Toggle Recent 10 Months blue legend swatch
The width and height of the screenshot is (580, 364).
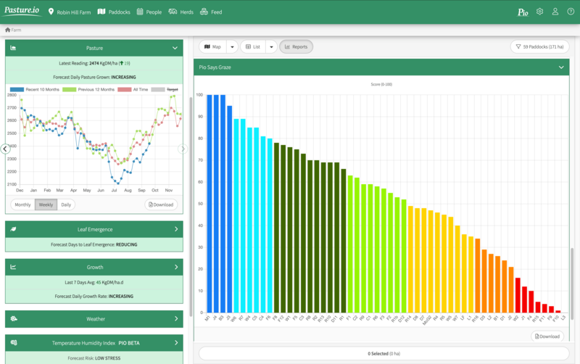coord(17,89)
